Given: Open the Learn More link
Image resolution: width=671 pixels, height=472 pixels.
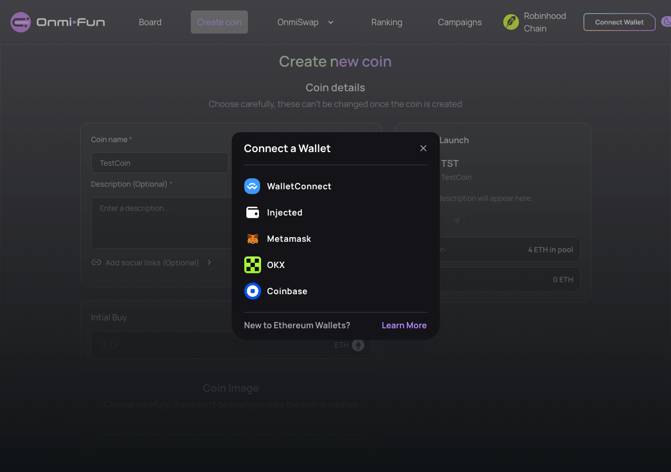Looking at the screenshot, I should click(404, 325).
